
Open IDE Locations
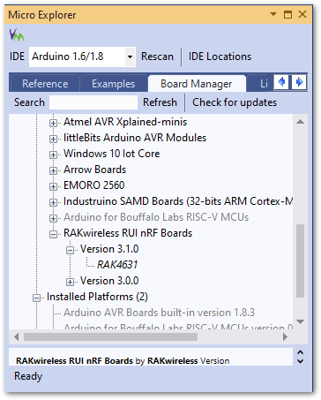[x=220, y=57]
